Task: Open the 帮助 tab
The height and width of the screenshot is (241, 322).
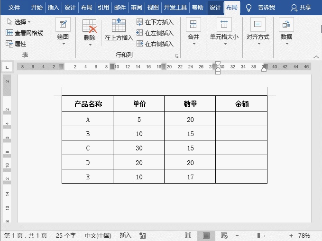Action: click(x=198, y=8)
